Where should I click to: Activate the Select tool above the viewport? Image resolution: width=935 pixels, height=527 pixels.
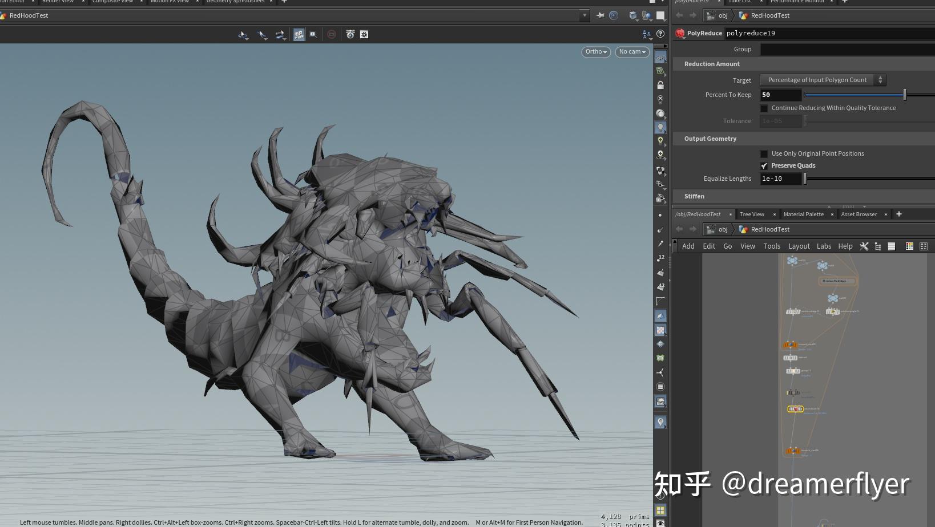point(262,34)
